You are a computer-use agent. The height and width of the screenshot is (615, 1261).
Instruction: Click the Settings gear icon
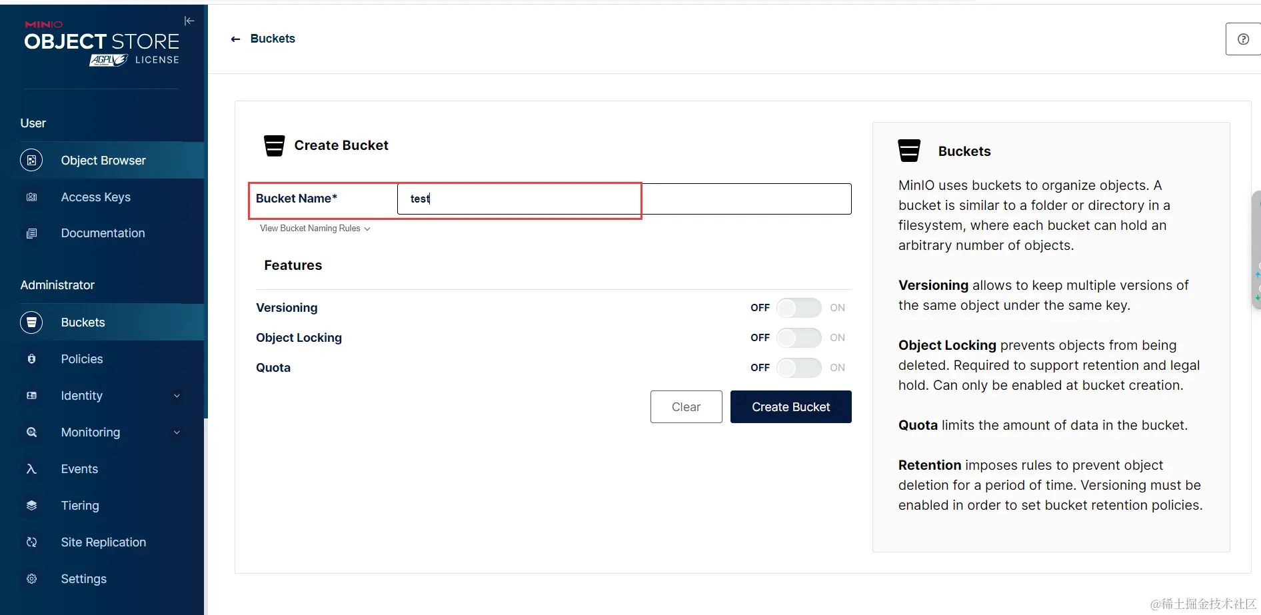[x=31, y=579]
